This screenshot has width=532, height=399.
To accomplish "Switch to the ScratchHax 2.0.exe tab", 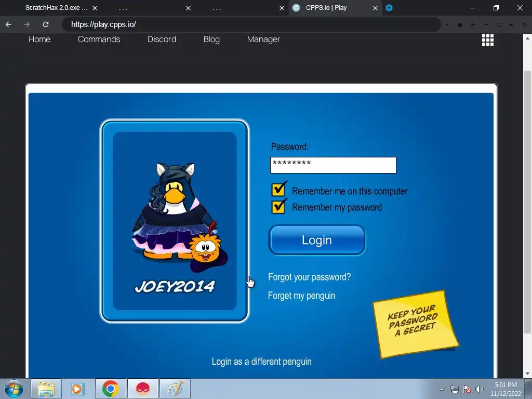I will pos(56,8).
